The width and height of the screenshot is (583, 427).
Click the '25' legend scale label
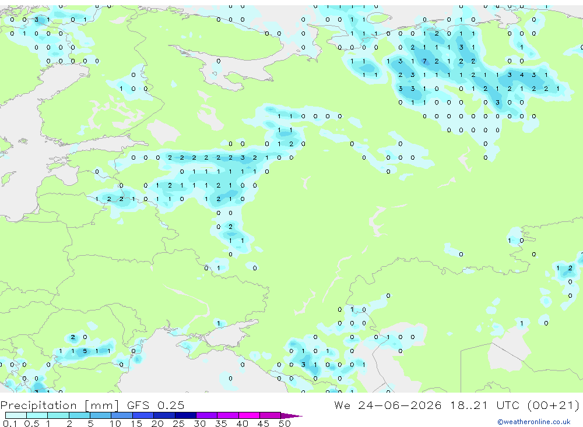click(x=178, y=424)
